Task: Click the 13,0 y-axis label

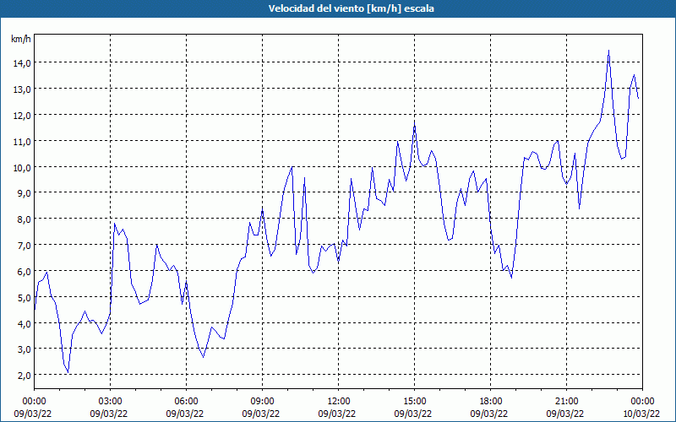Action: (x=23, y=89)
